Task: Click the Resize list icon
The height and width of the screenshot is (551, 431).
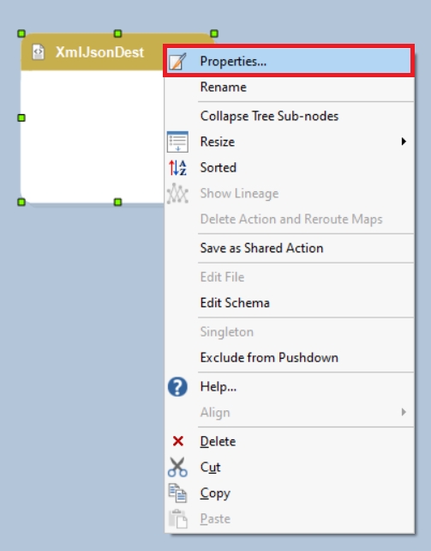Action: tap(177, 142)
